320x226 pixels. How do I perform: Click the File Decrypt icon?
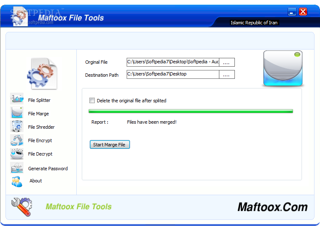(x=17, y=154)
